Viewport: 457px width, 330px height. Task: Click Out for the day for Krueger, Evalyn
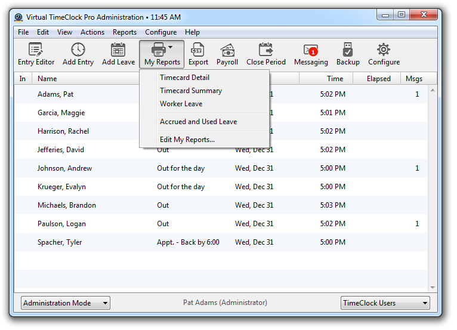tap(181, 187)
